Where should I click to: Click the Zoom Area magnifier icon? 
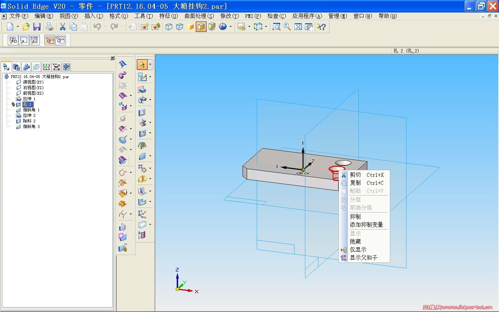click(276, 27)
